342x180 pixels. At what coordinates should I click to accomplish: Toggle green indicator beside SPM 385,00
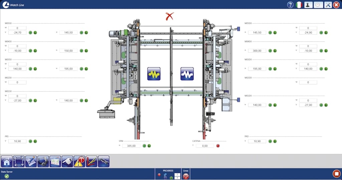(144, 146)
